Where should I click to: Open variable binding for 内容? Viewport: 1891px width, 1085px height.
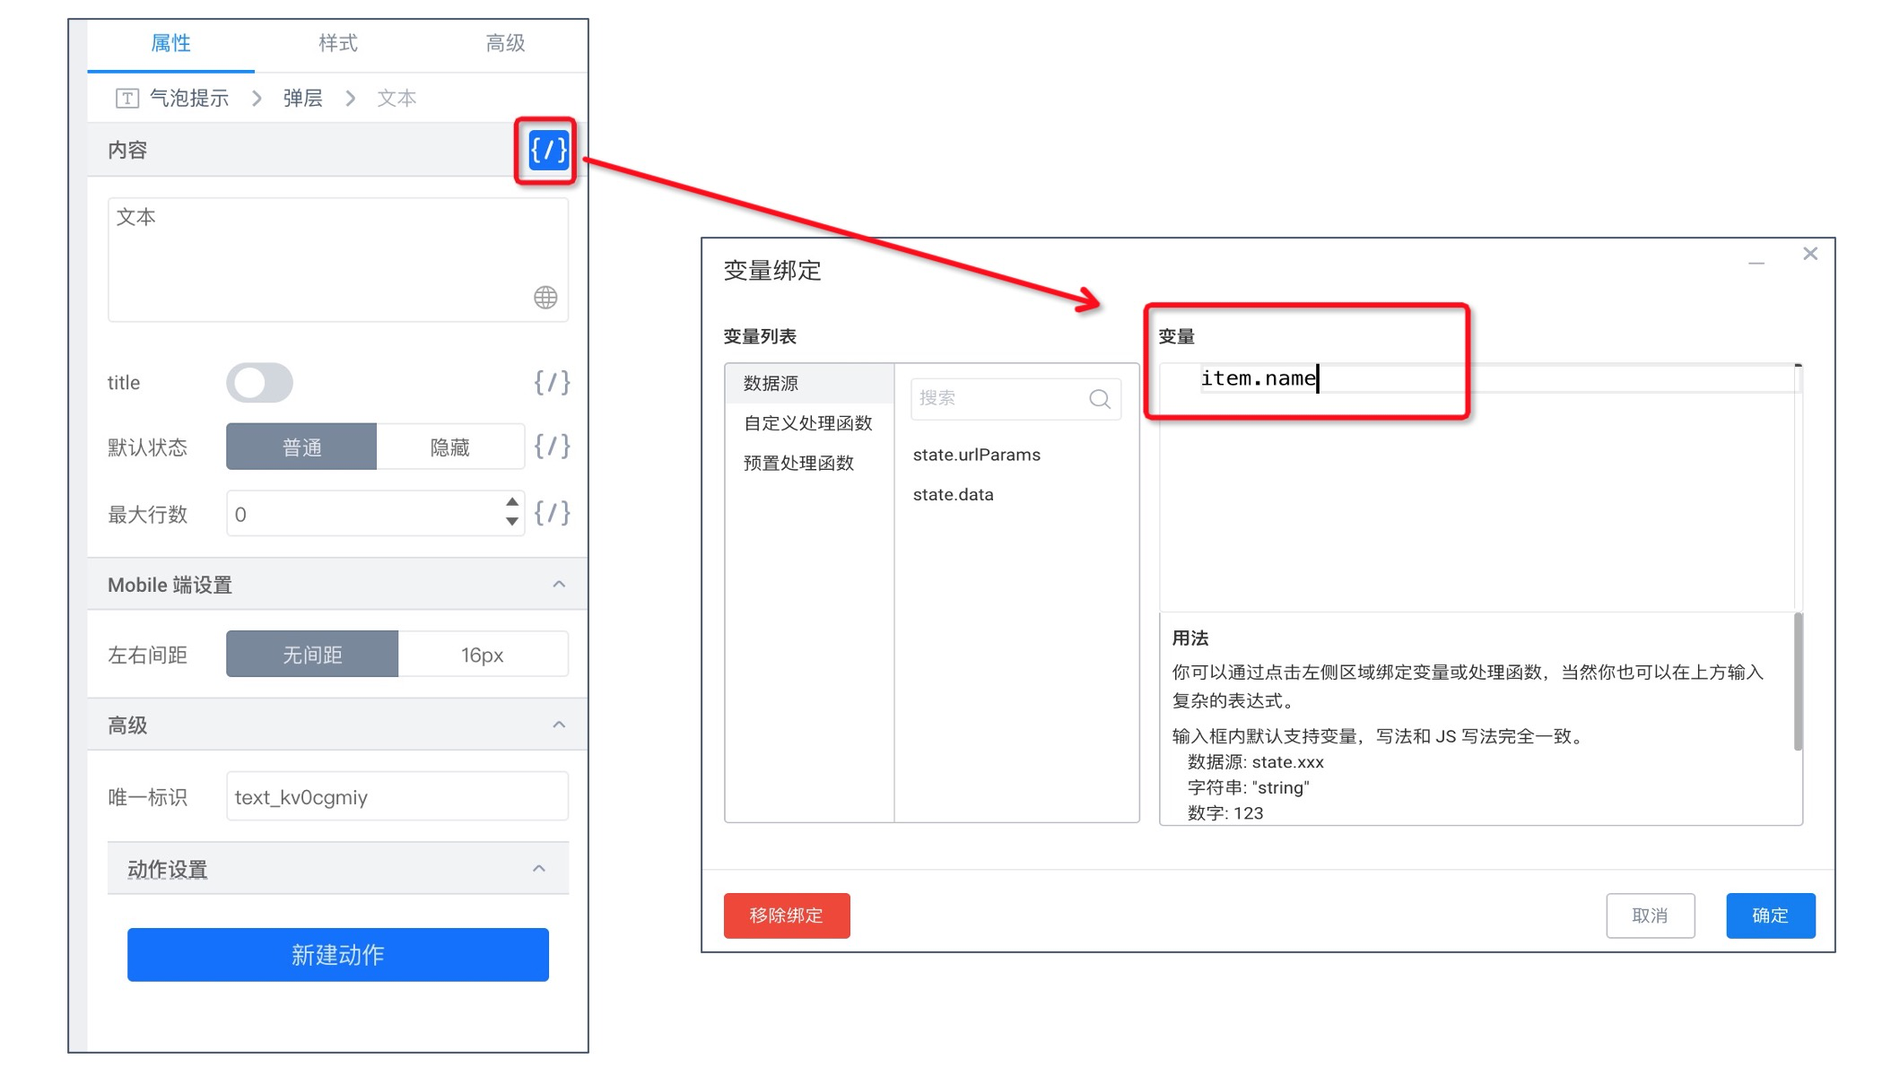click(x=548, y=151)
